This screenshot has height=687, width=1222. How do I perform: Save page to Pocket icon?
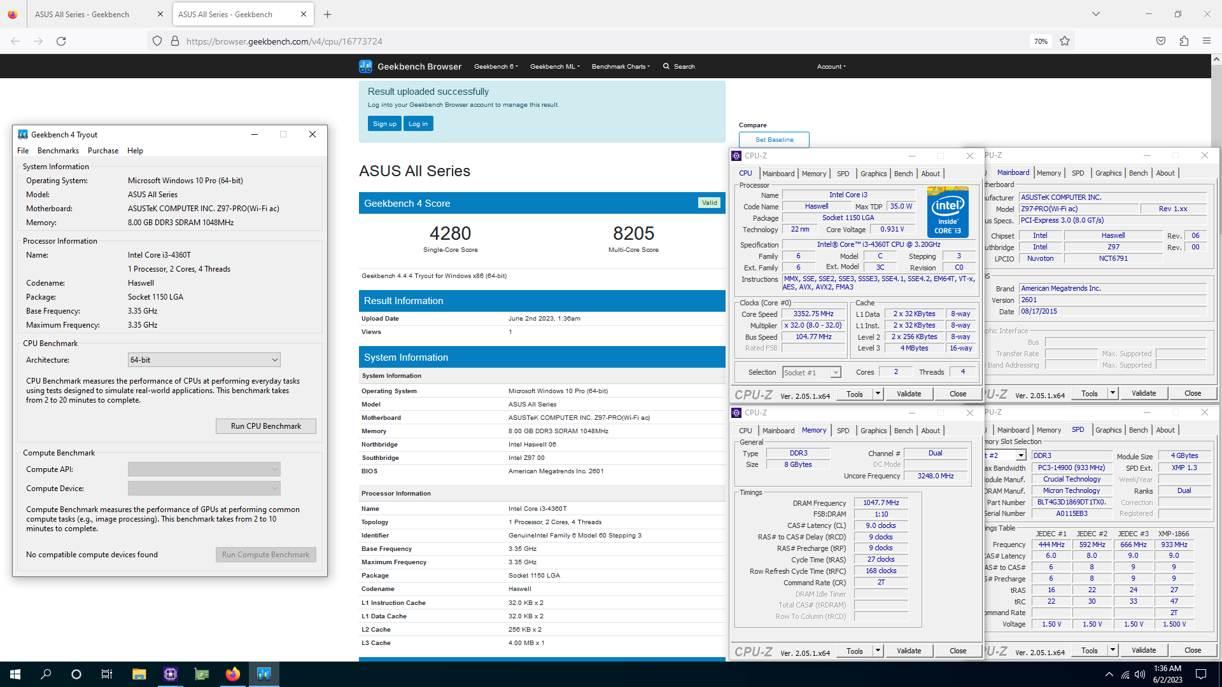coord(1161,41)
